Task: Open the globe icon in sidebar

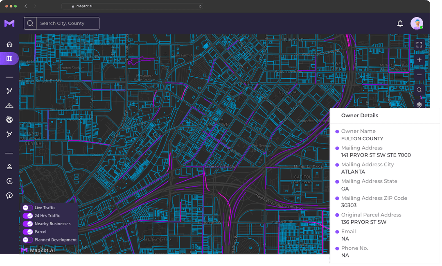Action: click(9, 120)
